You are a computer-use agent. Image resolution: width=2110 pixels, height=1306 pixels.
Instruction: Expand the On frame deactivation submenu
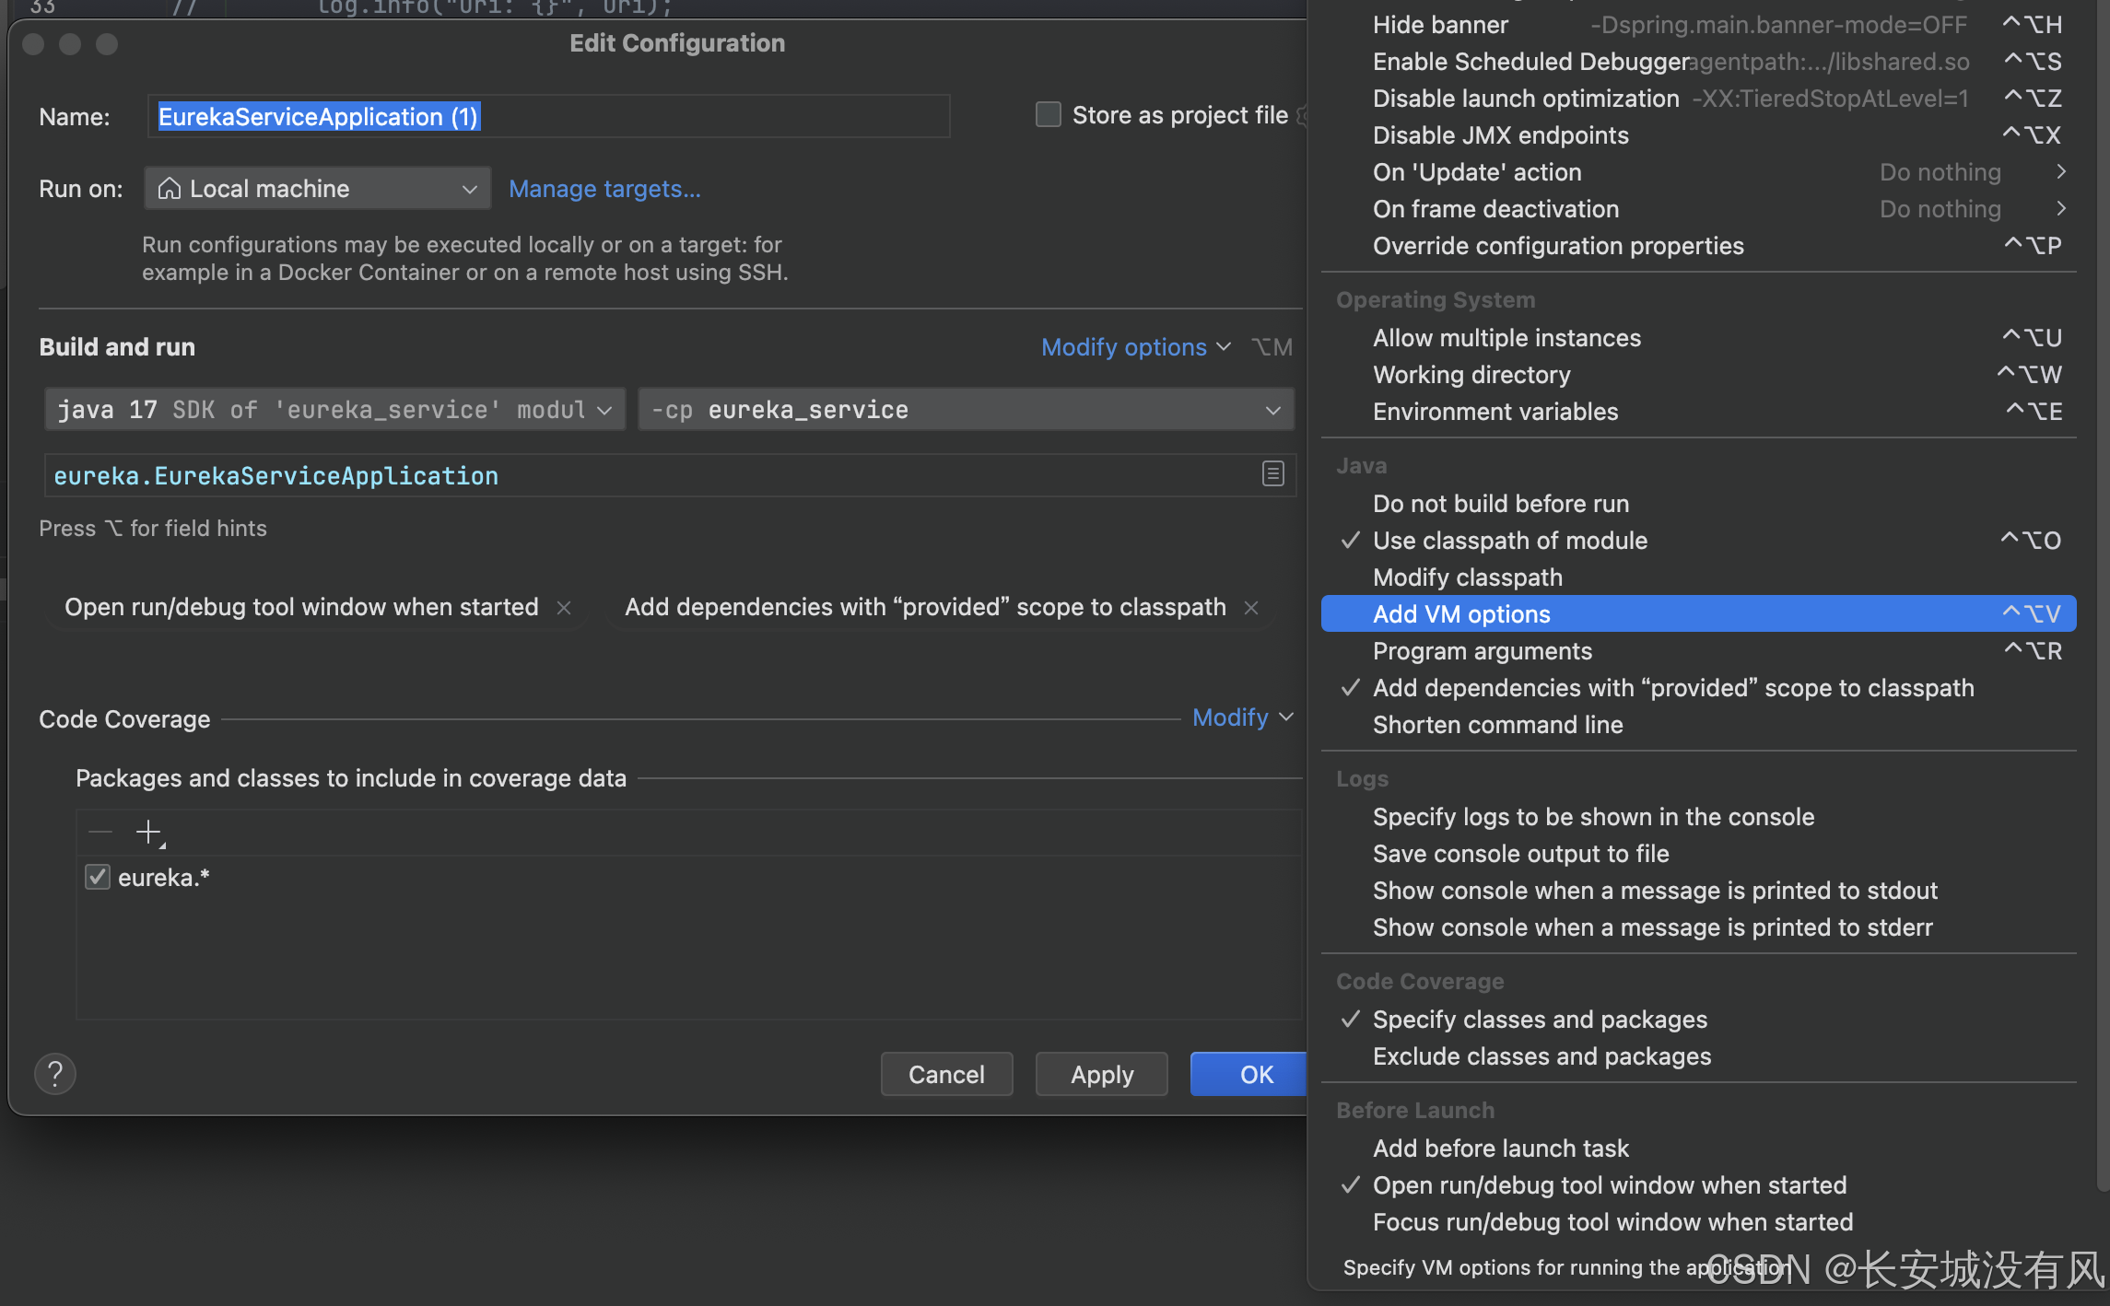click(1698, 209)
